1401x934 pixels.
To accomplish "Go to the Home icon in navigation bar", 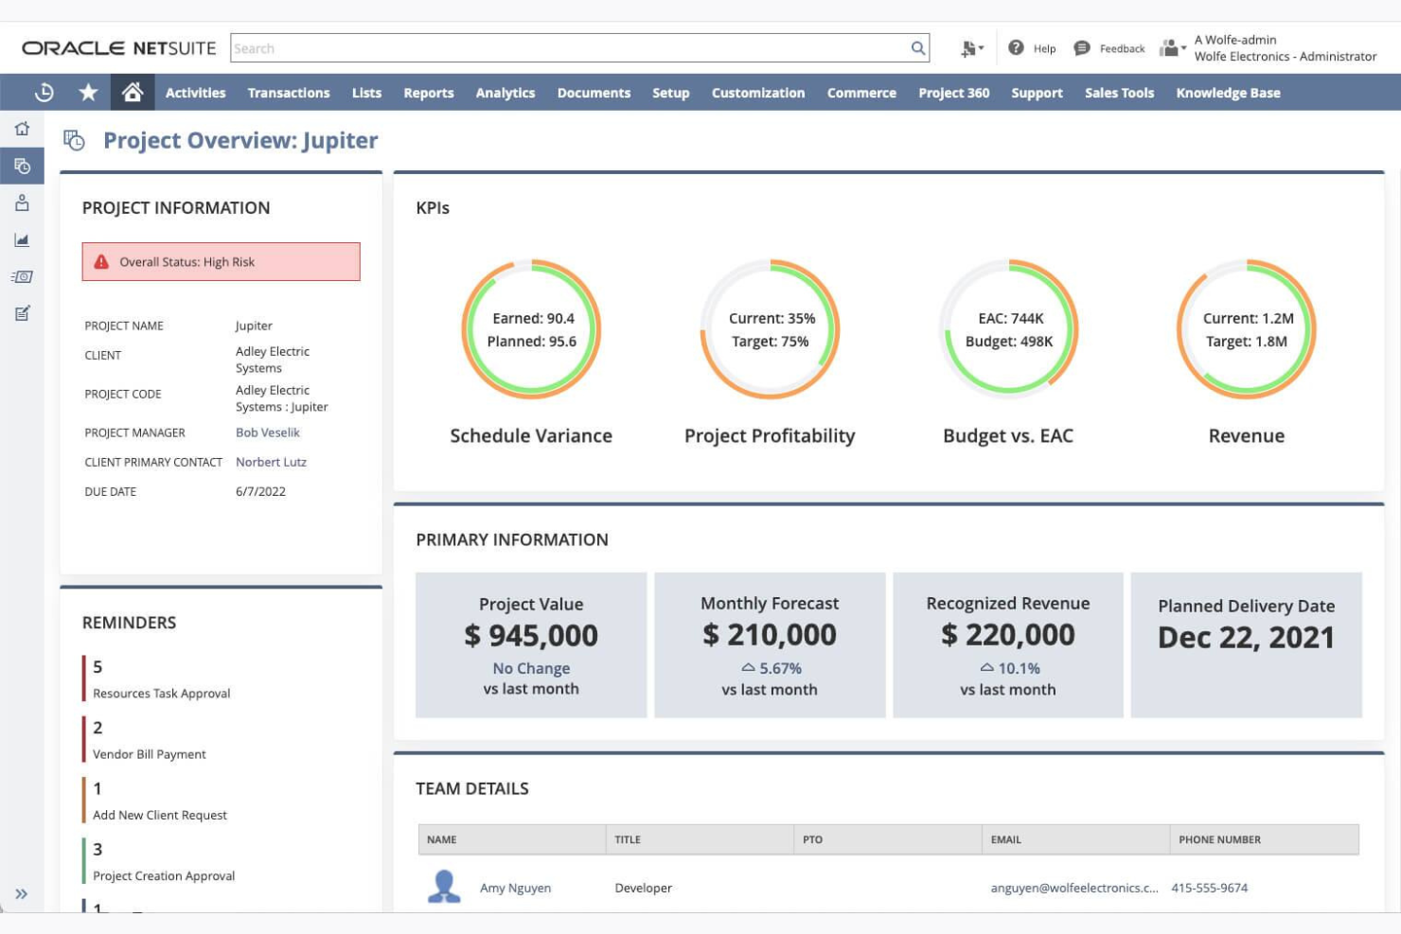I will tap(133, 92).
